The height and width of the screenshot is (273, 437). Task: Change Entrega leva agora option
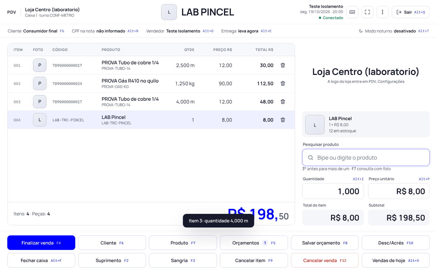point(246,31)
